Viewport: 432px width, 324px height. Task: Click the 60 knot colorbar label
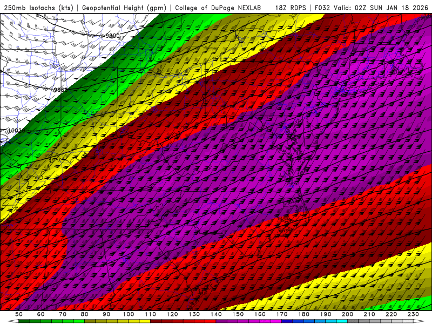tap(40, 314)
